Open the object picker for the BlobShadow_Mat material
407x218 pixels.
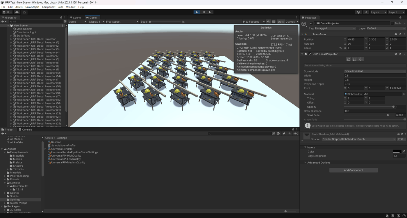(404, 94)
